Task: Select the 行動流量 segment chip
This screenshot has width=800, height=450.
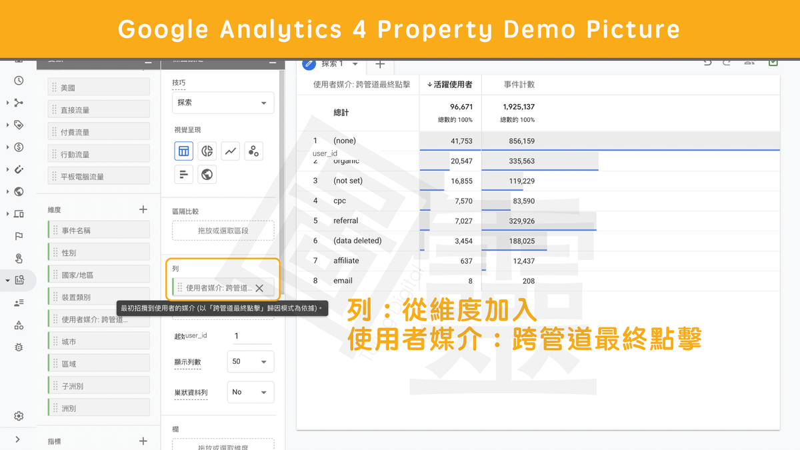Action: coord(99,154)
